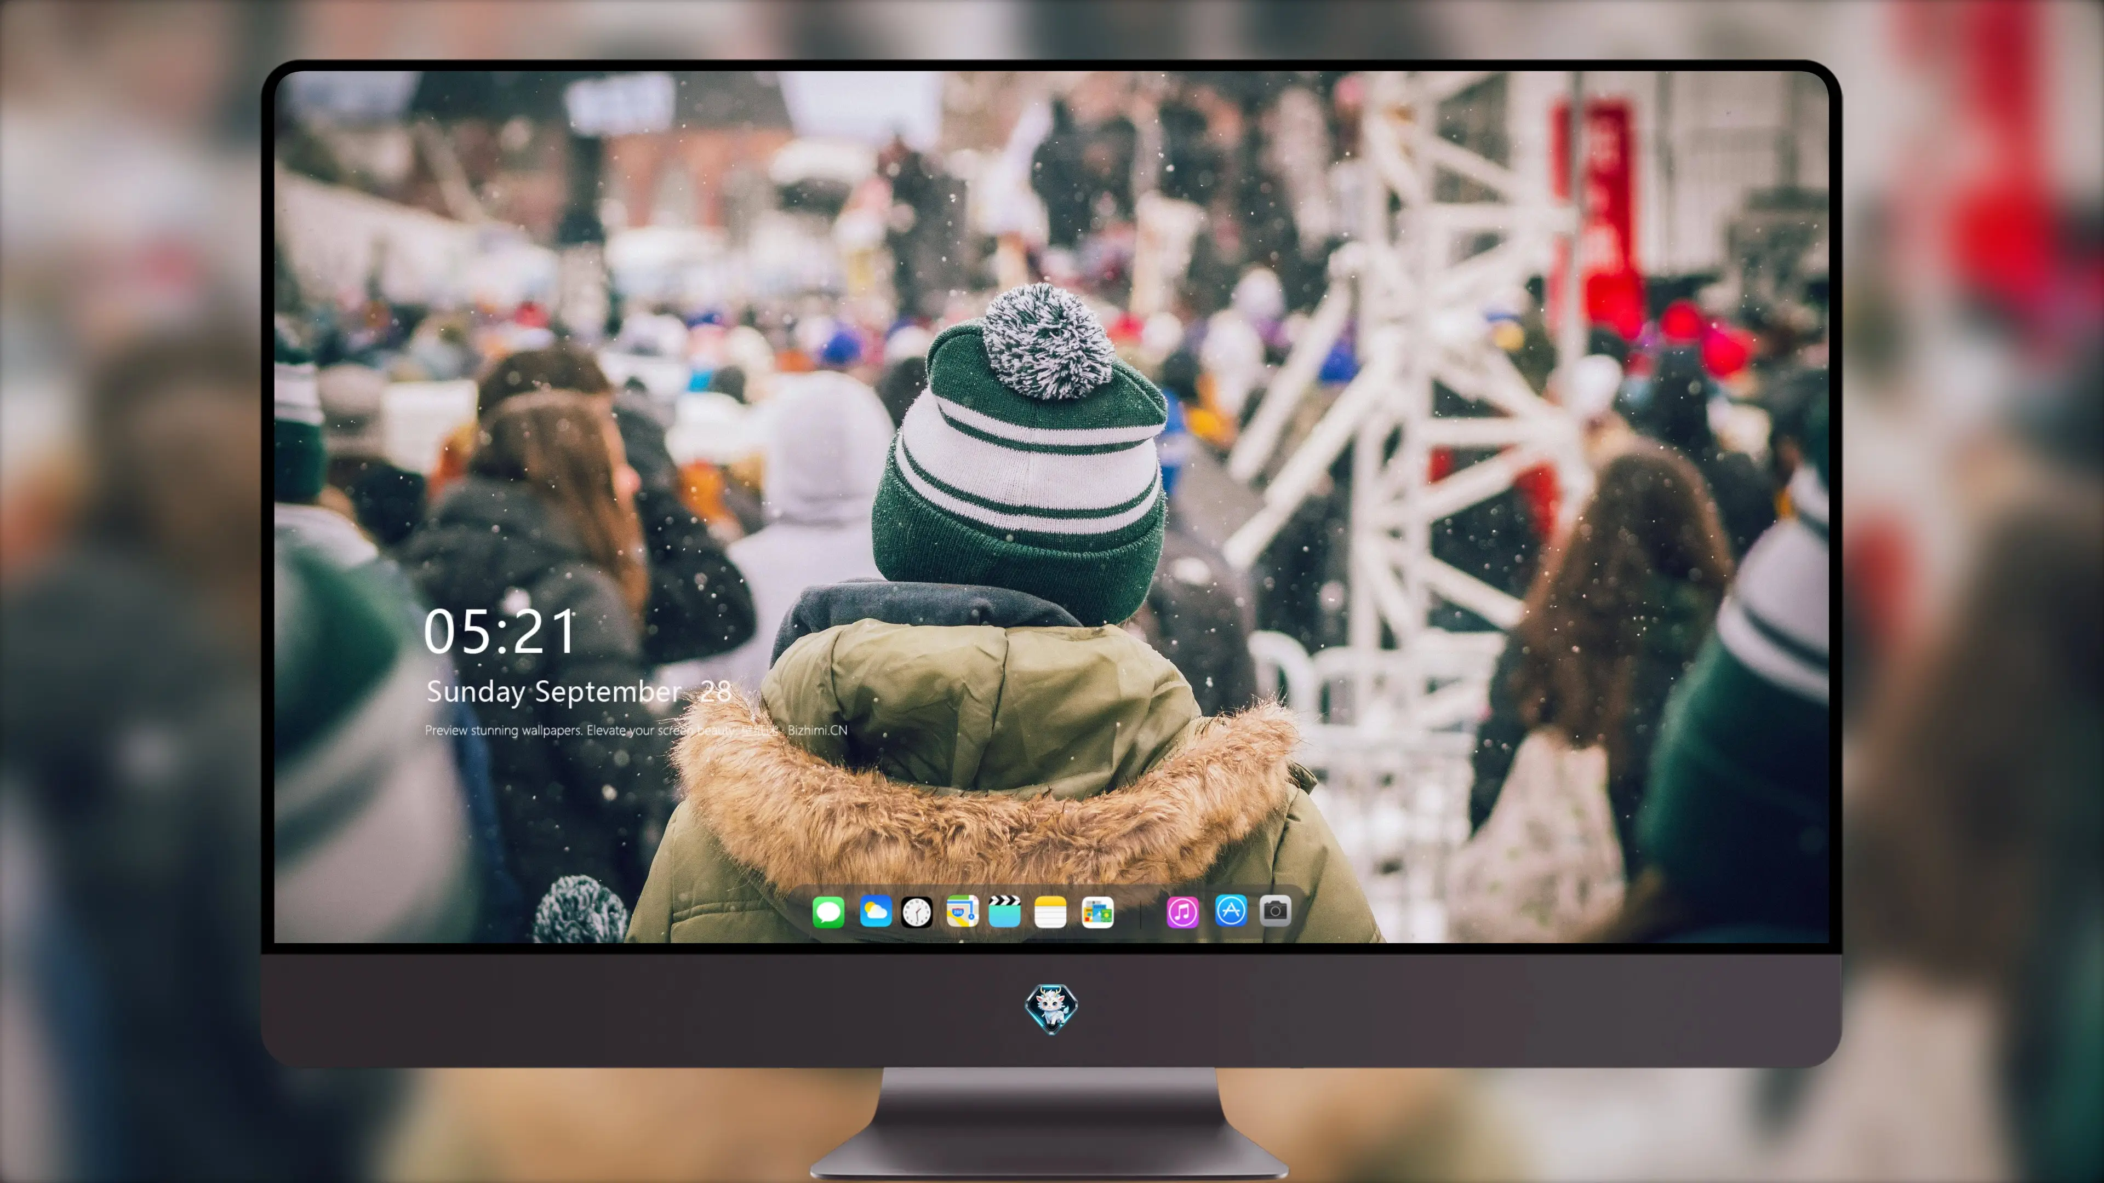Launch the clapperboard video app icon

pos(1005,911)
